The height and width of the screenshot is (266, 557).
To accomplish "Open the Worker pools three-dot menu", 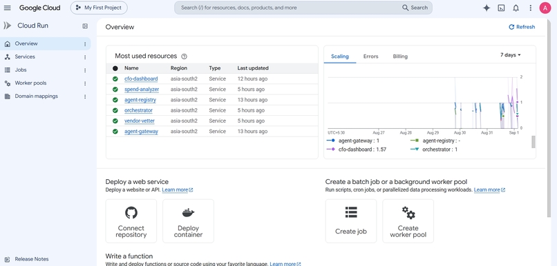I will 85,83.
